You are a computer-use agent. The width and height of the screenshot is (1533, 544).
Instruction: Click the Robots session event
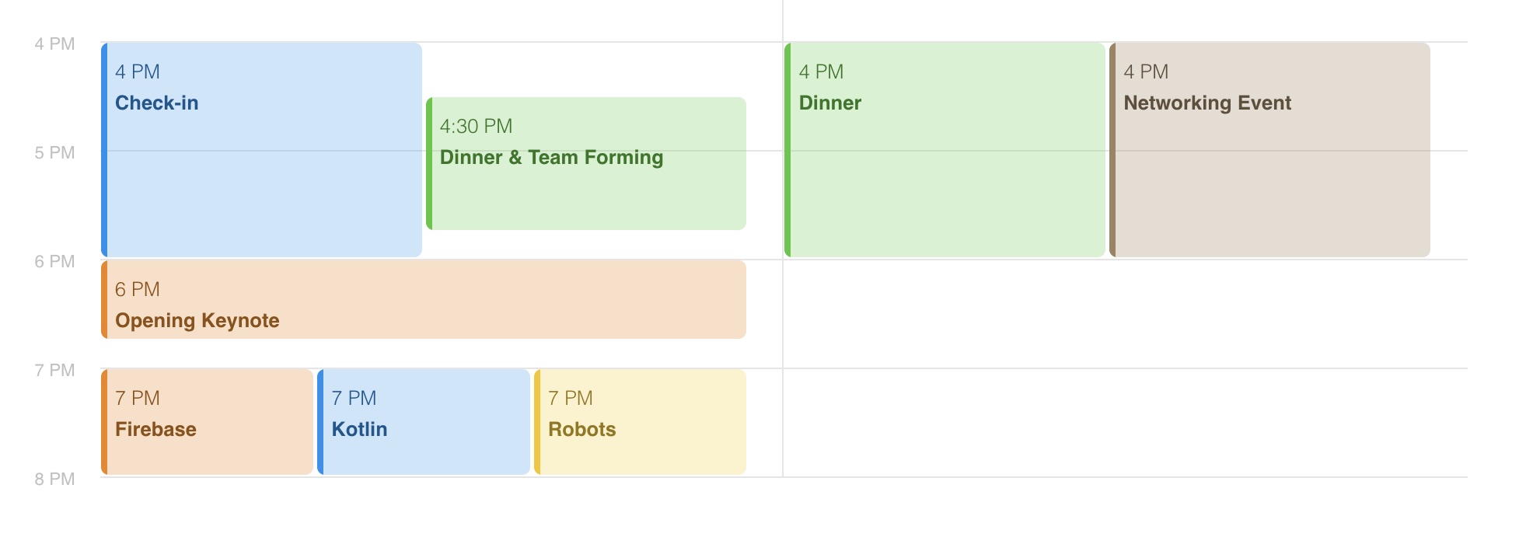tap(640, 422)
